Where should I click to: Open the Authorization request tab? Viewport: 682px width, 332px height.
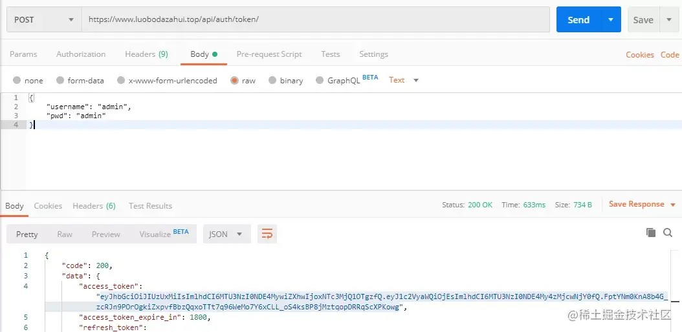(81, 54)
